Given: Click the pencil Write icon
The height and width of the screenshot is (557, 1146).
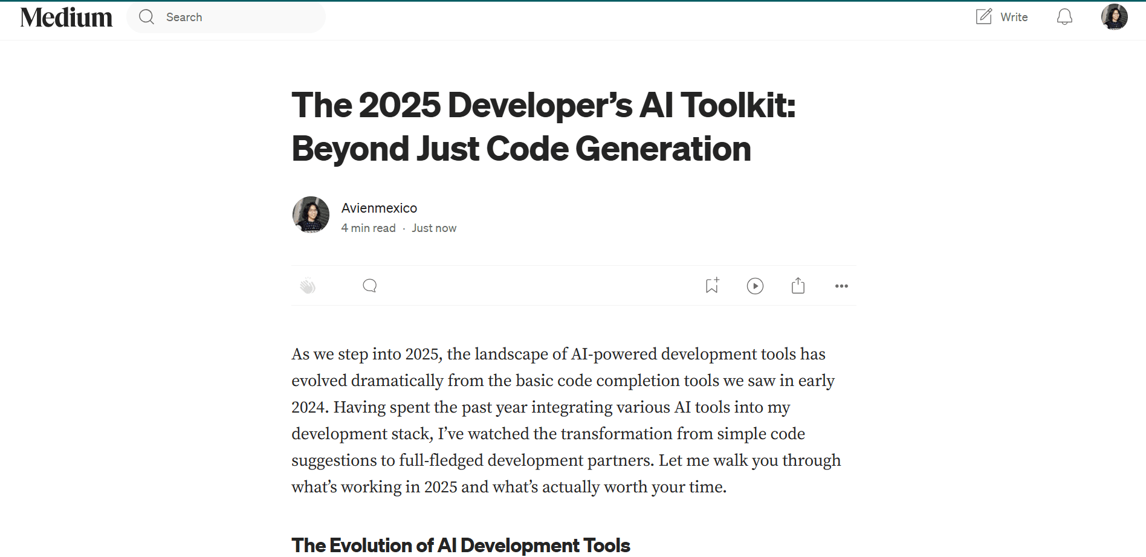Looking at the screenshot, I should coord(984,17).
